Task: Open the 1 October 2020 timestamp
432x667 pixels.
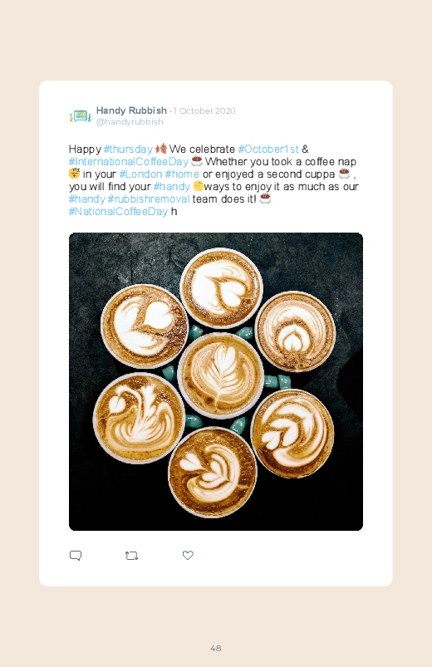Action: click(x=204, y=111)
